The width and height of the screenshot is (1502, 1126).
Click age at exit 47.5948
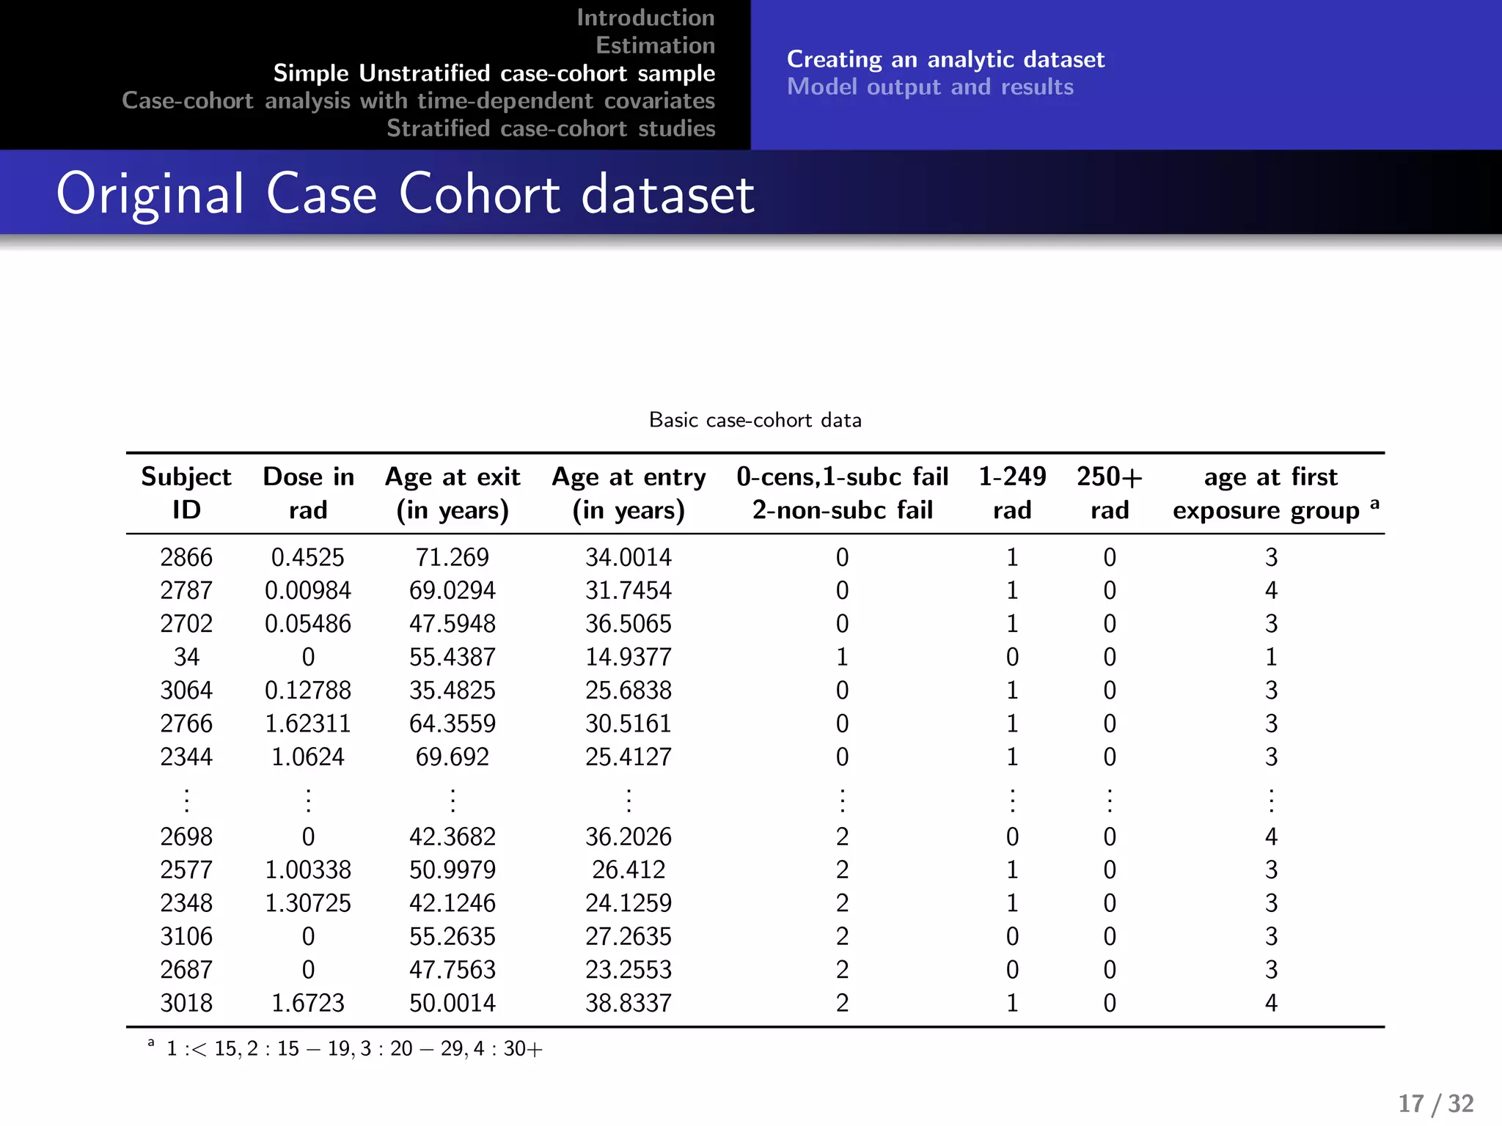coord(453,624)
